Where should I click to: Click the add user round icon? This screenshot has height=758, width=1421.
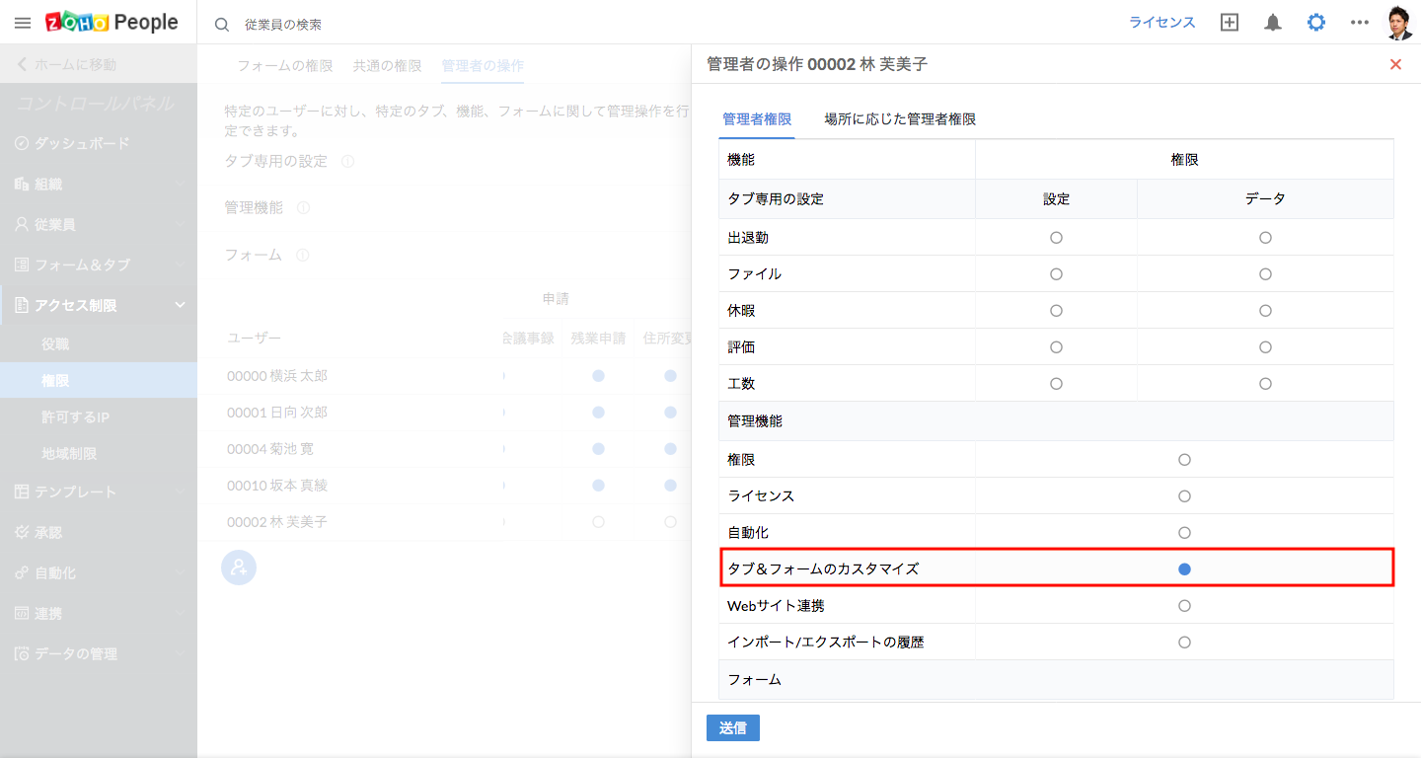[x=238, y=568]
